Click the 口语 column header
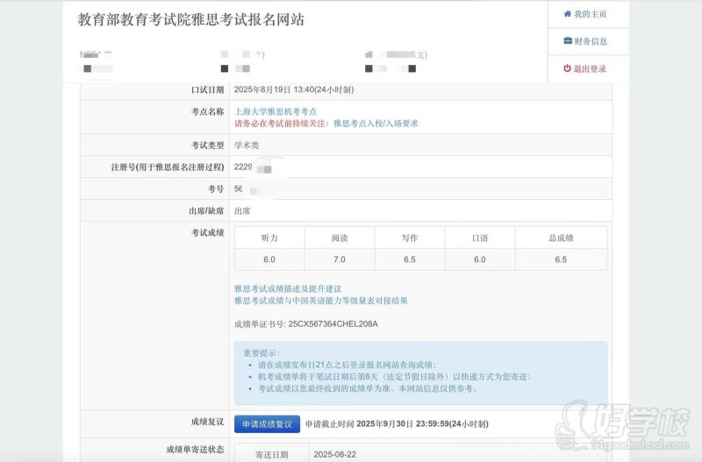This screenshot has width=702, height=462. tap(479, 238)
